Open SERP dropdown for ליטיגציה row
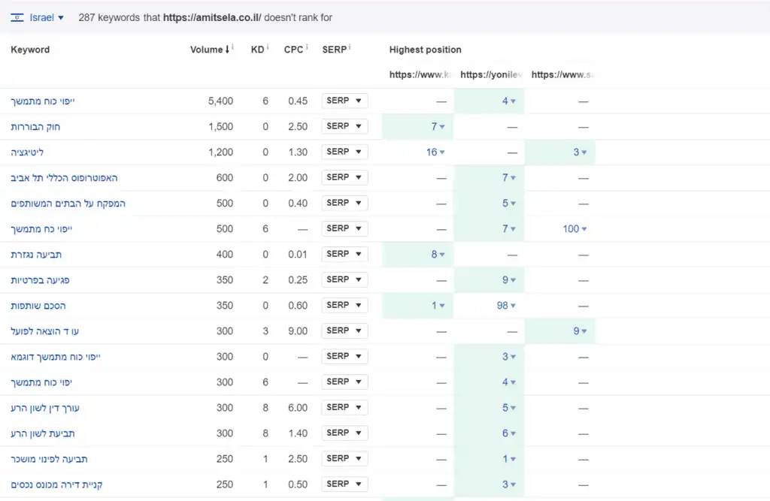This screenshot has height=501, width=770. tap(344, 152)
